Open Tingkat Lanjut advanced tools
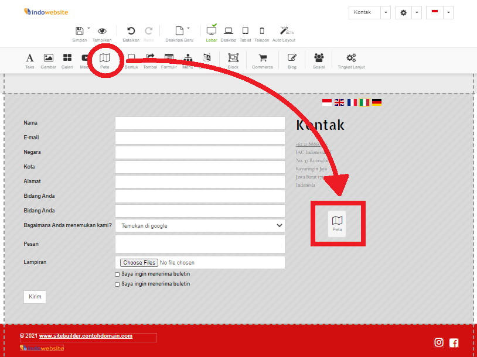This screenshot has width=477, height=357. point(351,60)
